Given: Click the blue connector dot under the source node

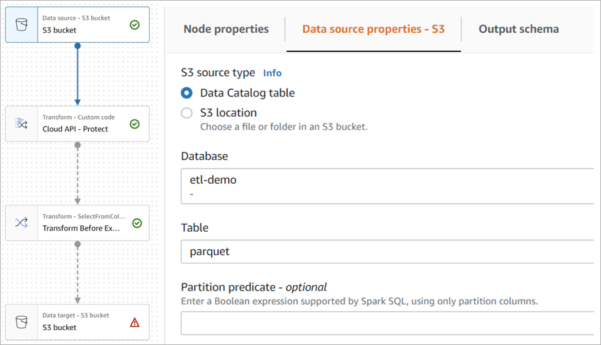Looking at the screenshot, I should tap(77, 45).
